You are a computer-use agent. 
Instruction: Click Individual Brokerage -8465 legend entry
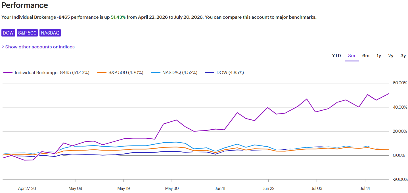tap(46, 73)
